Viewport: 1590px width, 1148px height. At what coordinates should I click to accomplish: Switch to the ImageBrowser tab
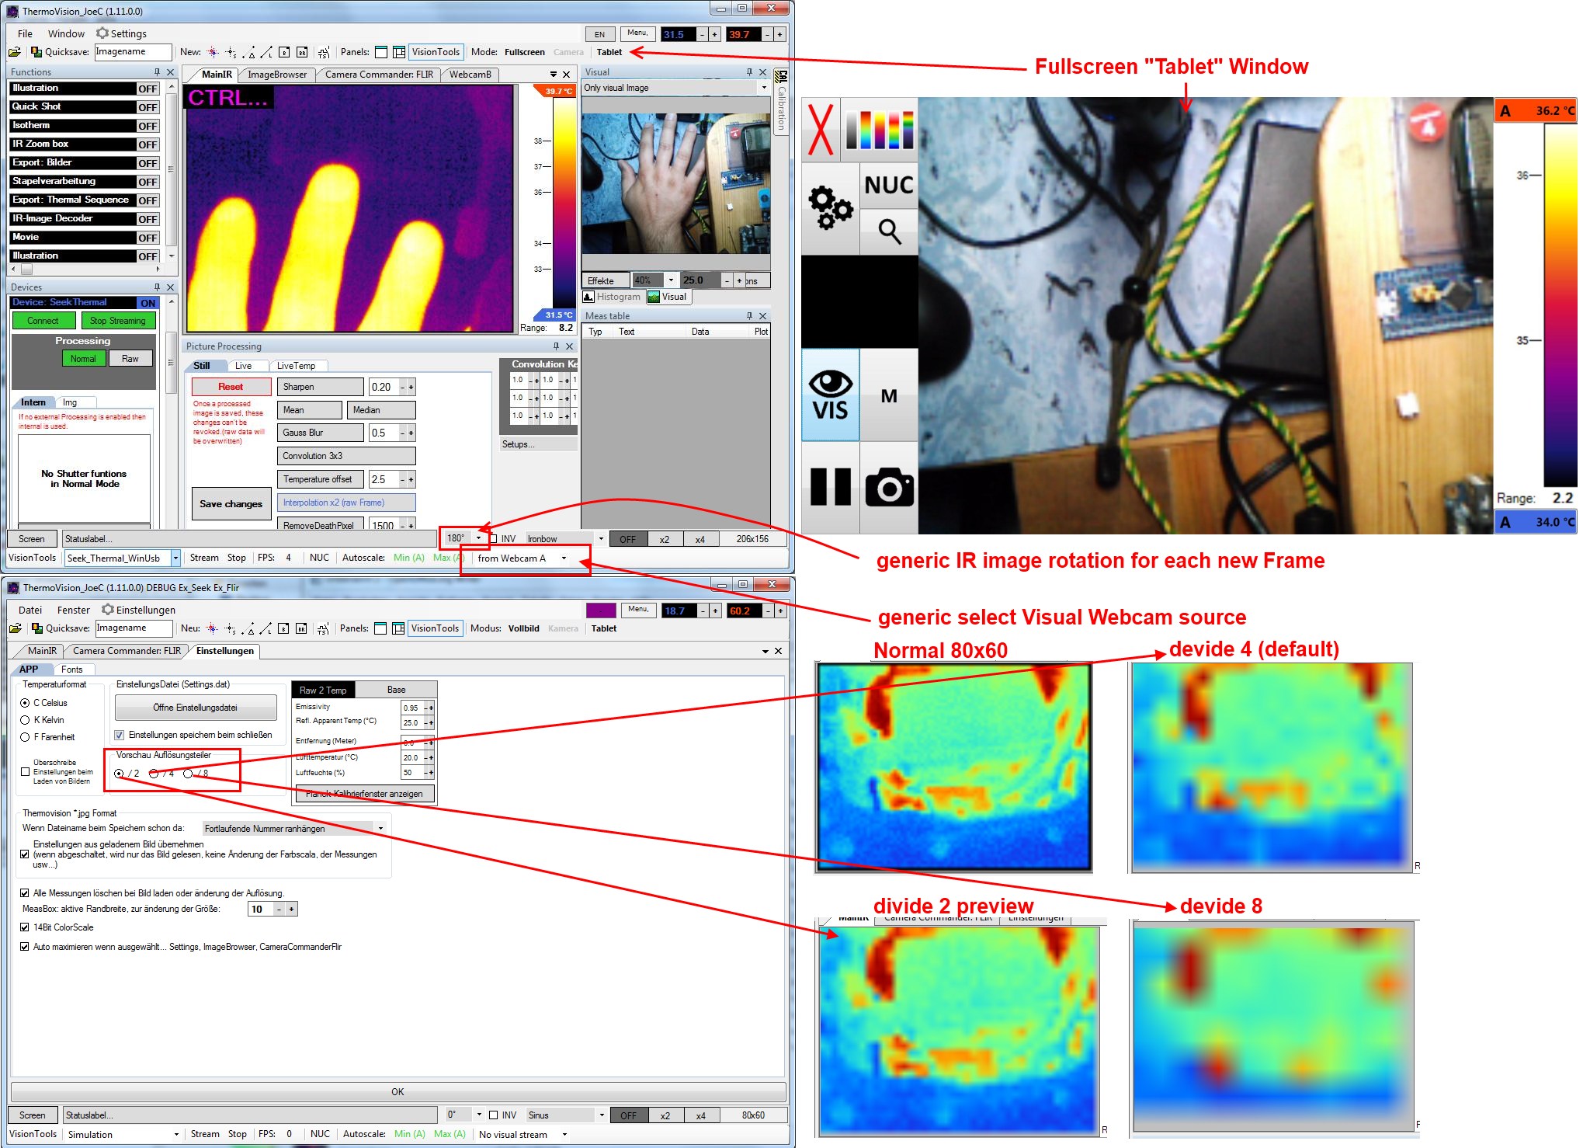click(277, 75)
